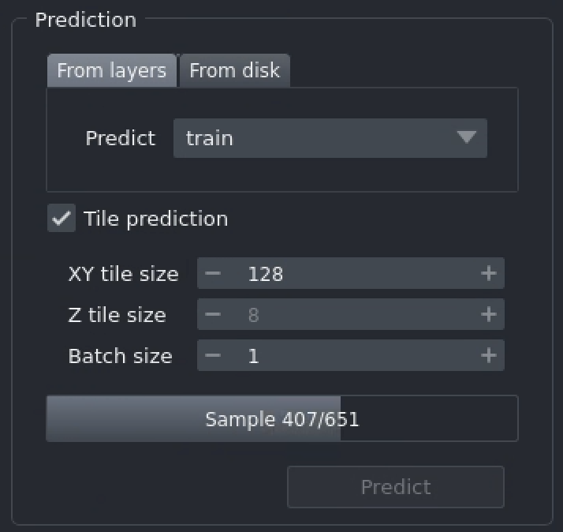
Task: Click the Z tile size minus button
Action: coord(213,315)
